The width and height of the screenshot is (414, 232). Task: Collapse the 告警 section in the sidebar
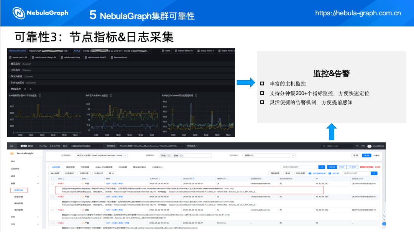(x=38, y=183)
